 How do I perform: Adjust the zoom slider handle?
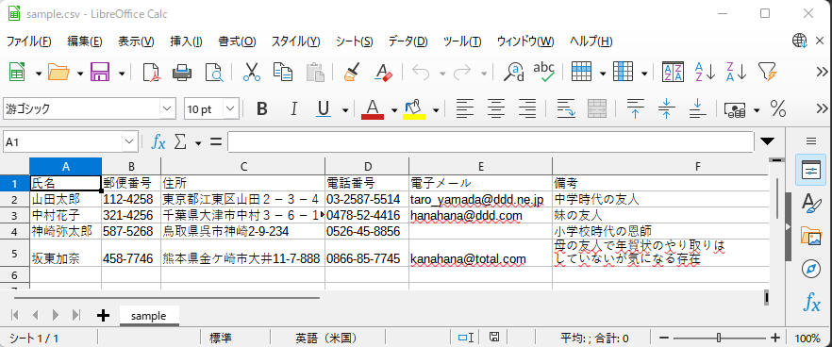[x=719, y=338]
